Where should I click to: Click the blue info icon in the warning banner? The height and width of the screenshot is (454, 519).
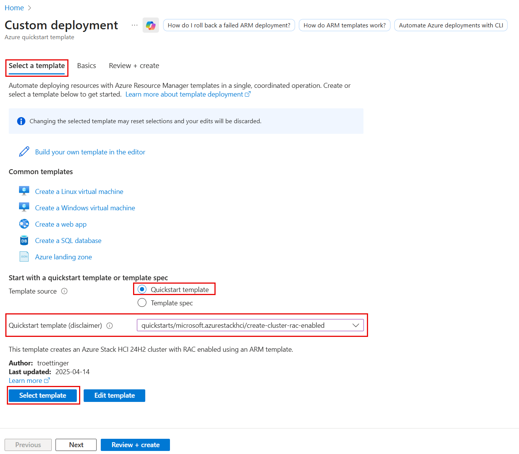pos(21,121)
